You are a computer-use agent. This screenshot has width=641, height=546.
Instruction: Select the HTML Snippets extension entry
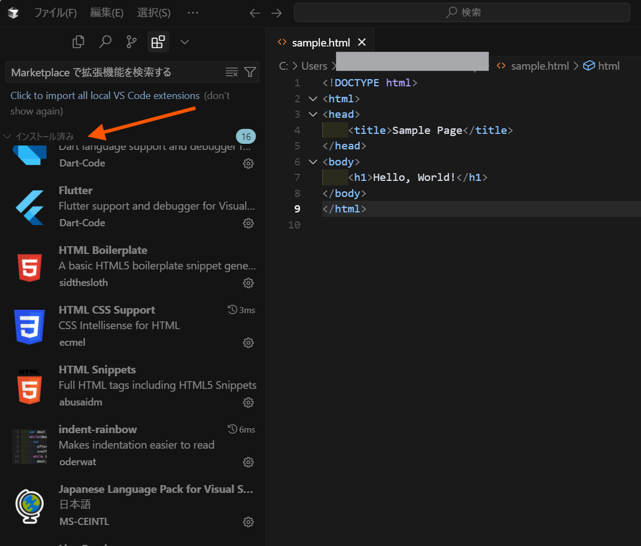[133, 386]
